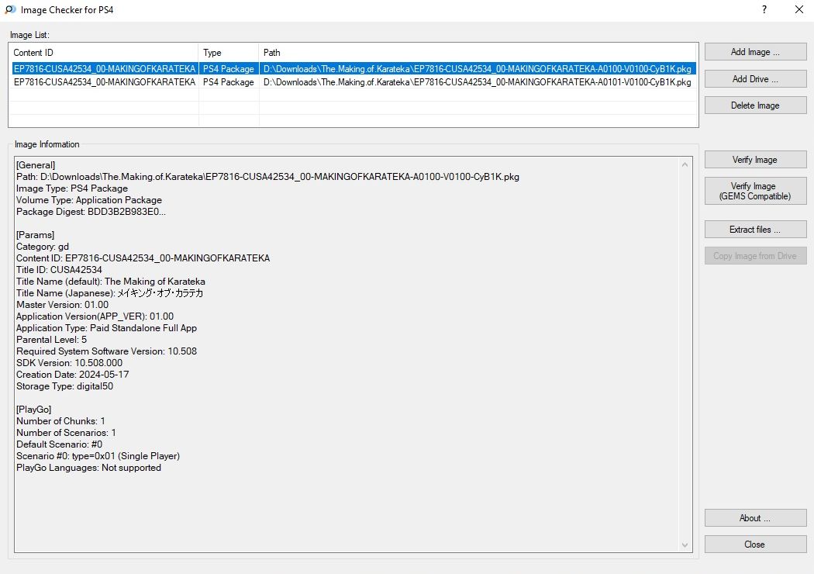
Task: Click the Image Type: PS4 Package line
Action: [x=72, y=188]
